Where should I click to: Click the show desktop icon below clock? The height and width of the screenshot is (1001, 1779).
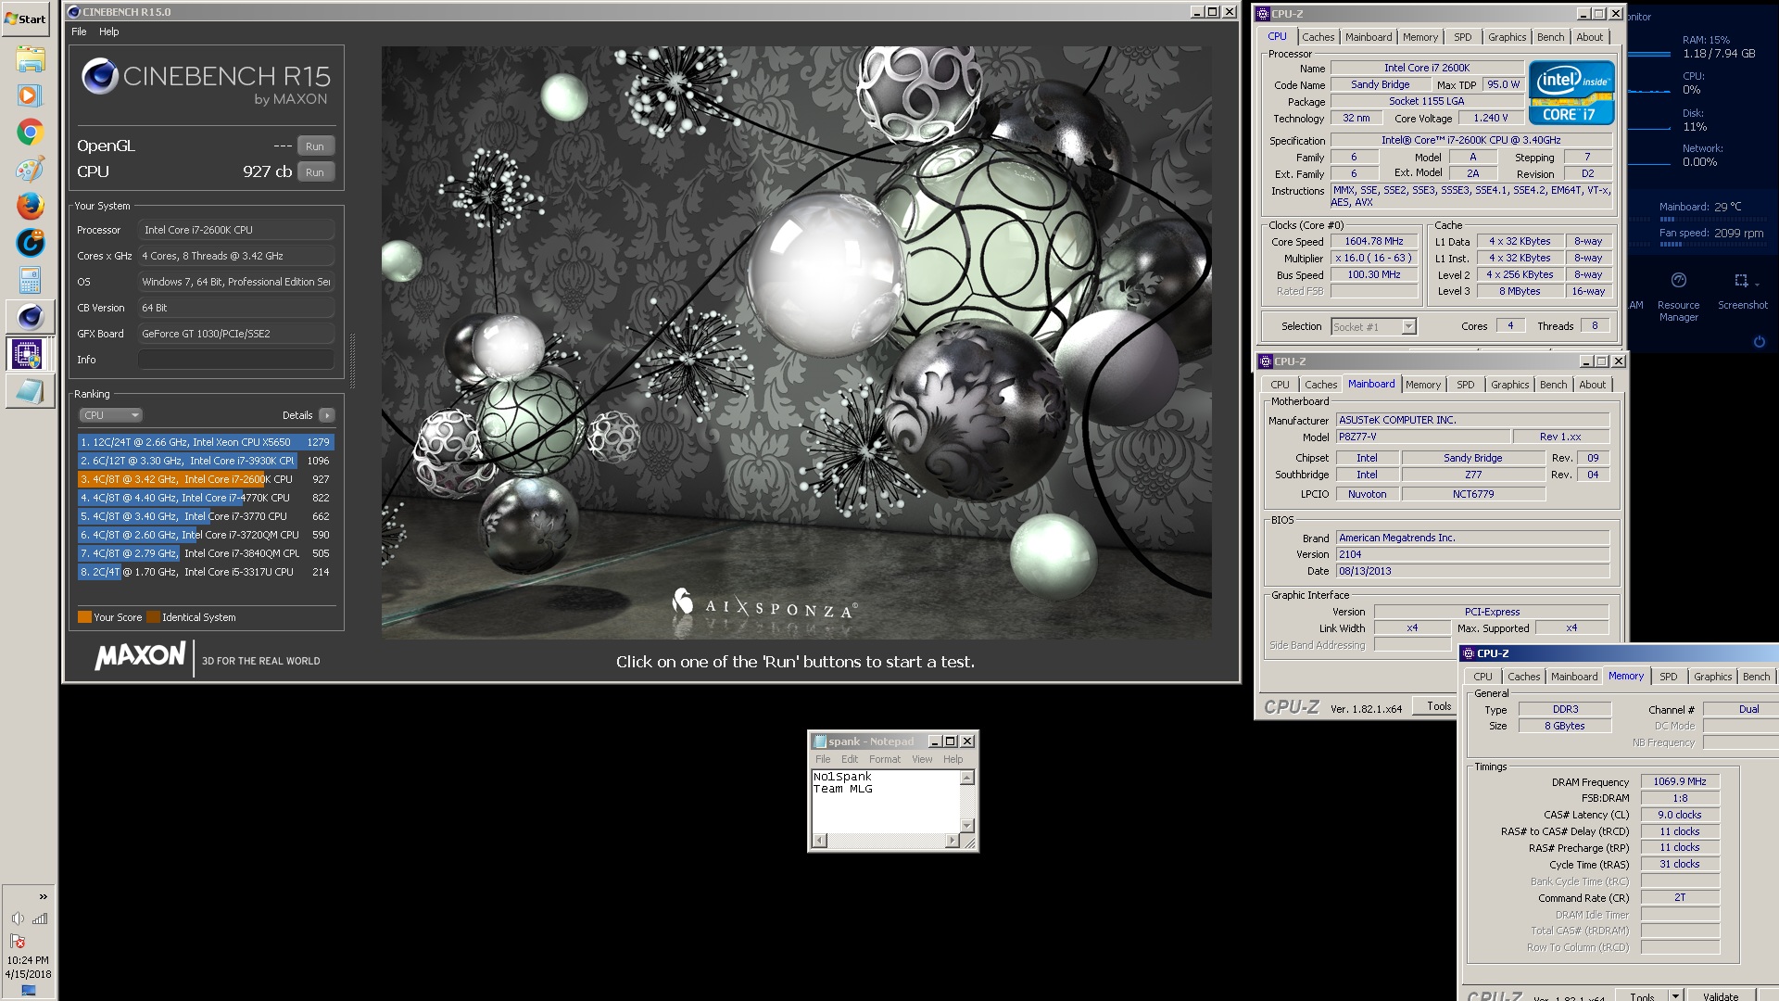coord(29,991)
